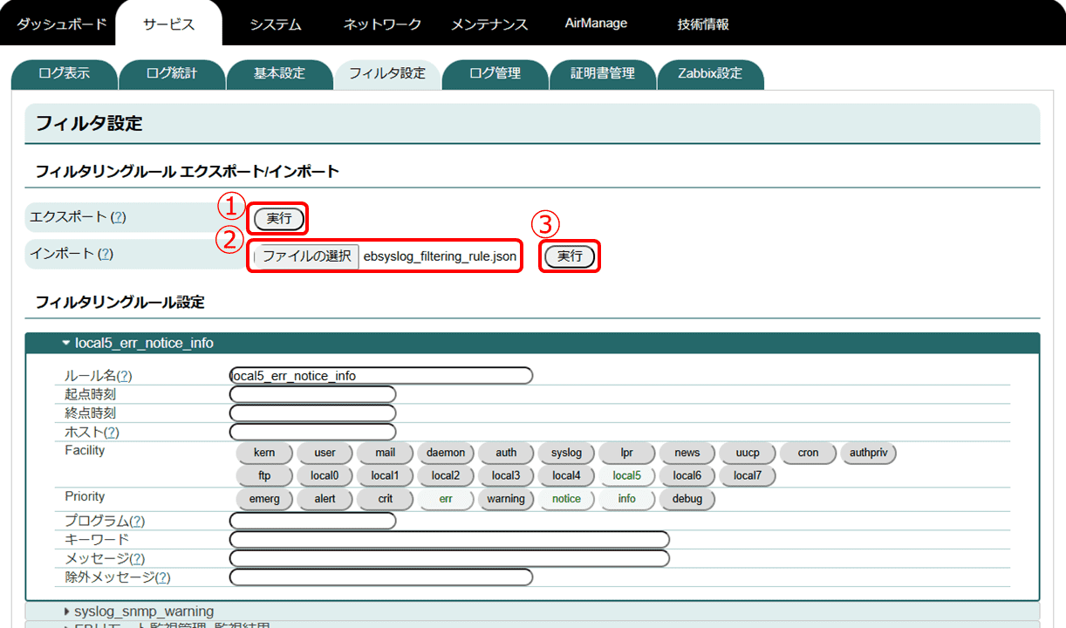
Task: Click the ルール名 input field
Action: click(381, 375)
